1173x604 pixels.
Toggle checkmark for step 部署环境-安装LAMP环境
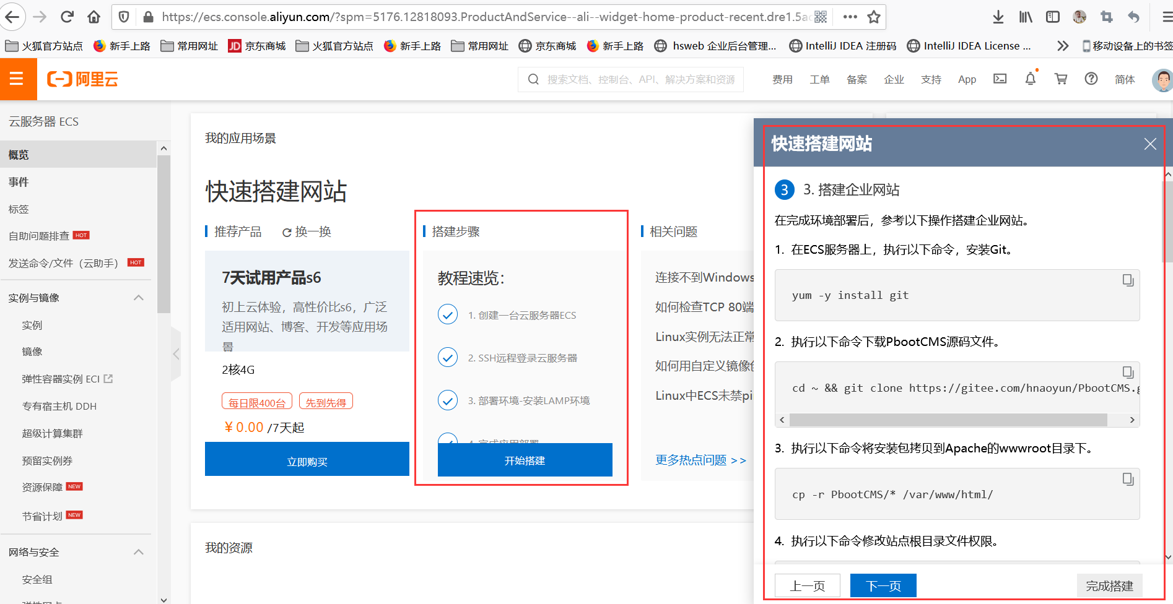coord(448,400)
